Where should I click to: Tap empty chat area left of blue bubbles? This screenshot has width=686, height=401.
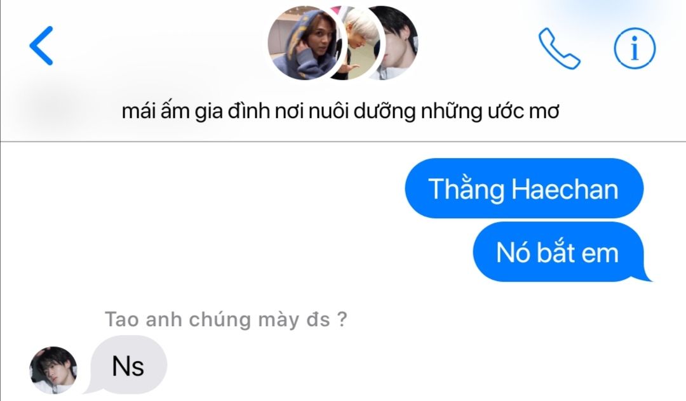tap(201, 218)
